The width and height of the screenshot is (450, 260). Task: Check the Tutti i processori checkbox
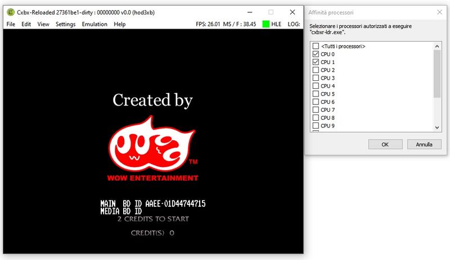[316, 46]
